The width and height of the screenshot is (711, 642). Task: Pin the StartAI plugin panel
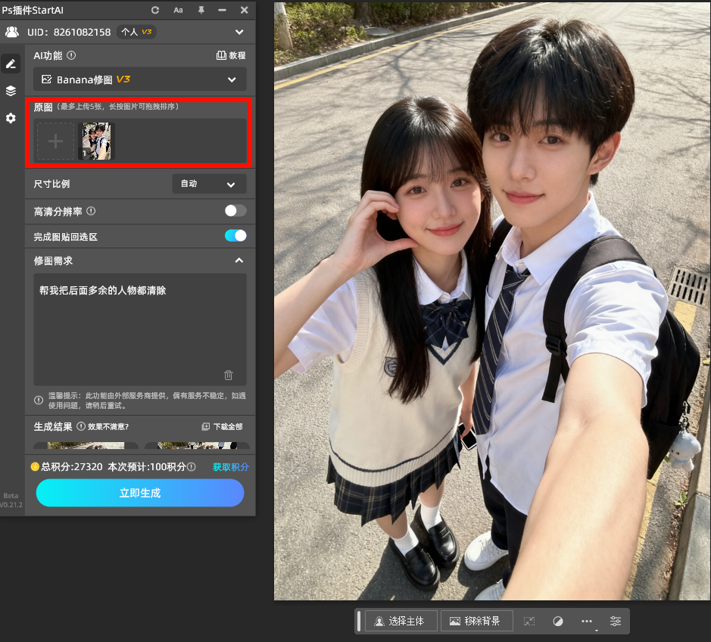click(201, 10)
